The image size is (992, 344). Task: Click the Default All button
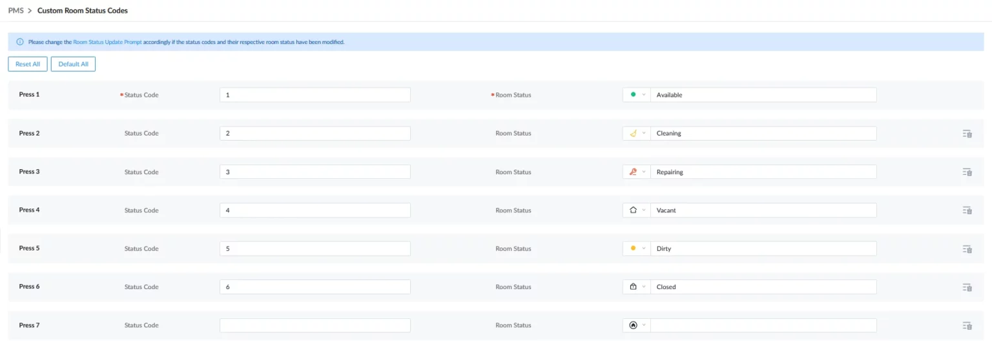(73, 64)
